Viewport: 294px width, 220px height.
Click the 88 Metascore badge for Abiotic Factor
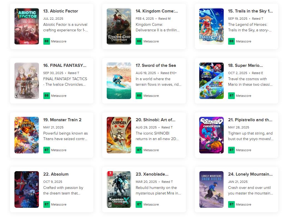coord(47,41)
